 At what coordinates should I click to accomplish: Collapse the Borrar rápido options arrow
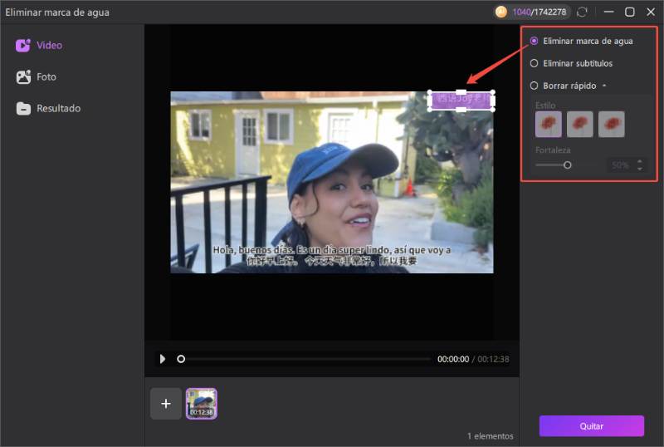604,86
